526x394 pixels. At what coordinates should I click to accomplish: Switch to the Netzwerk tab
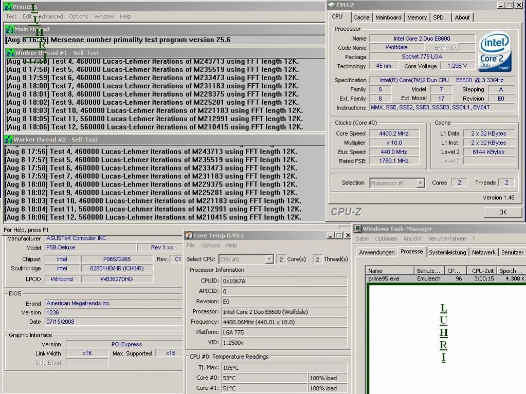(483, 252)
